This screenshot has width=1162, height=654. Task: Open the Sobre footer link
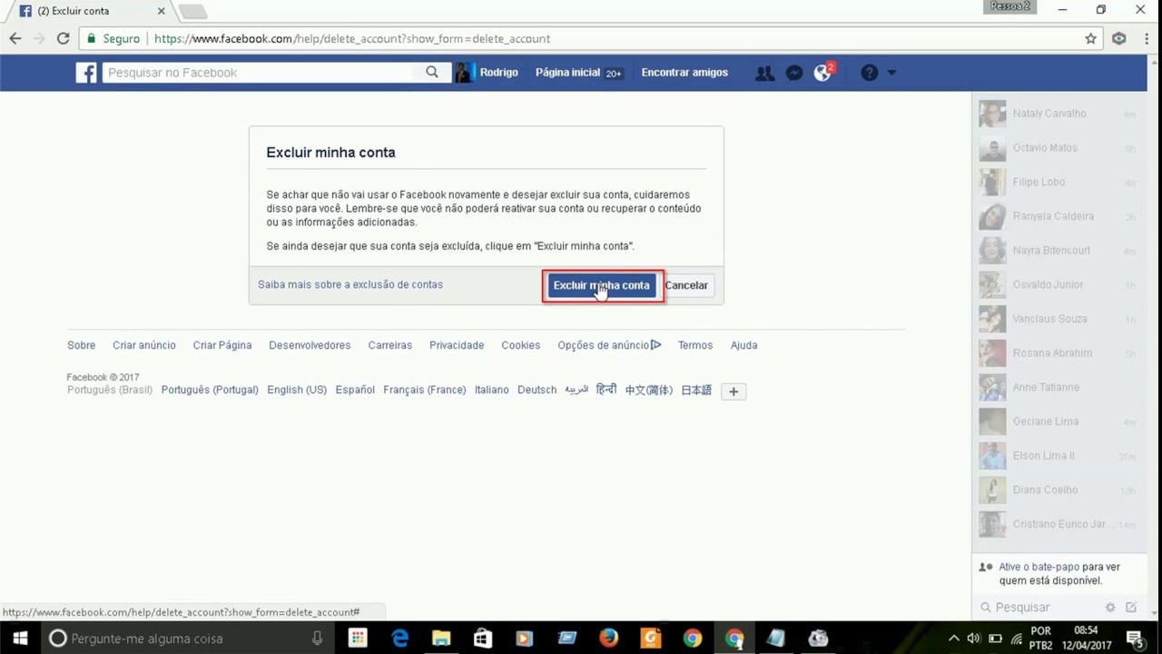pyautogui.click(x=81, y=345)
